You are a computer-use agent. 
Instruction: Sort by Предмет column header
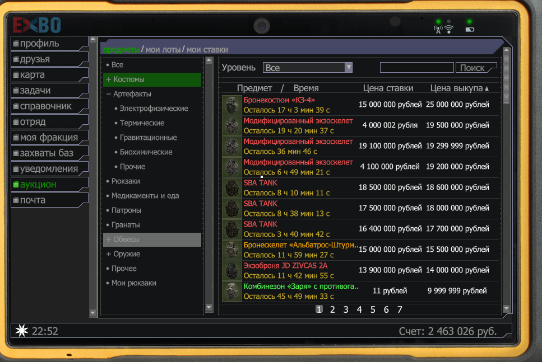coord(254,88)
